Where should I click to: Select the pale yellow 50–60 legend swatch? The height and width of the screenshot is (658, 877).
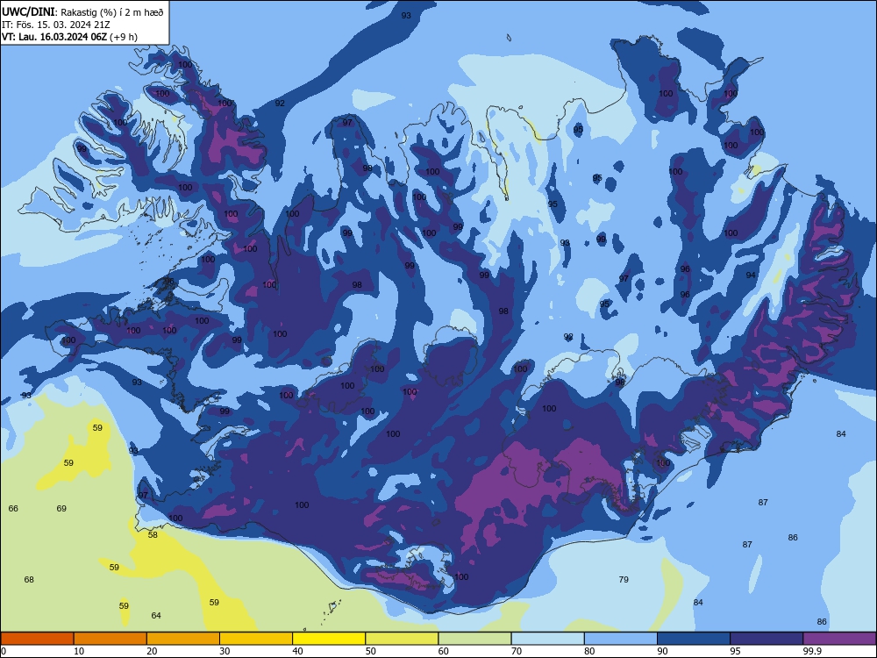pos(402,639)
